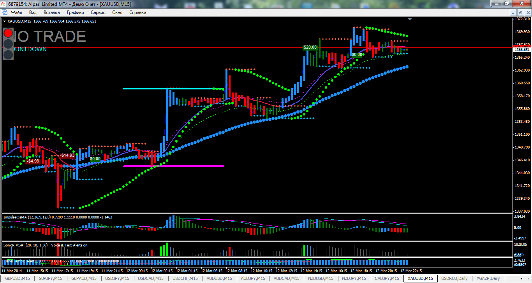Select the active XAUUSD,M15 chart tab
The height and width of the screenshot is (283, 532).
420,278
